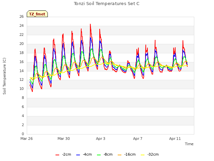
Task: Click the 0 y-axis tick label
Action: (x=23, y=134)
